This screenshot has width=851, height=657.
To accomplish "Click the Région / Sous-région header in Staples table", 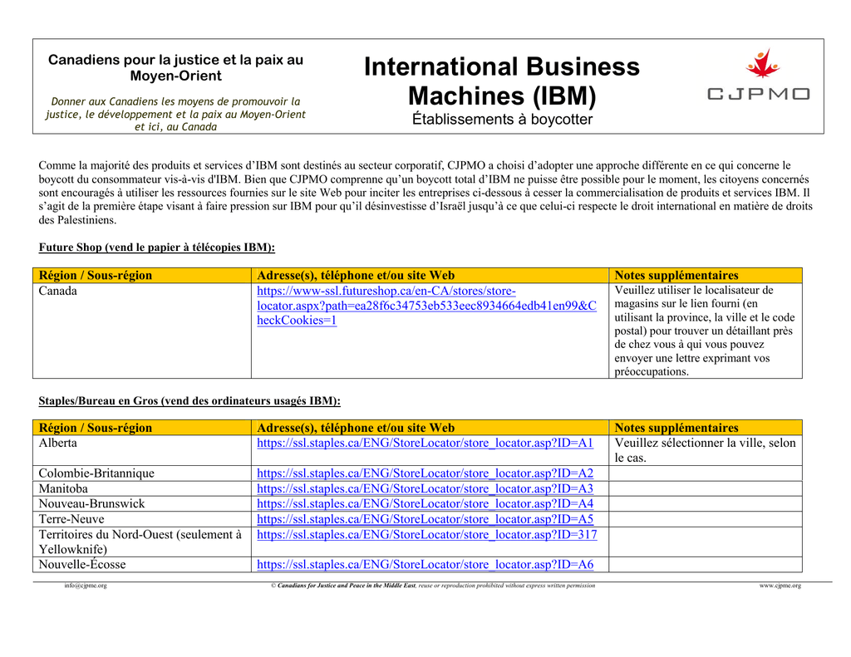I will point(96,428).
